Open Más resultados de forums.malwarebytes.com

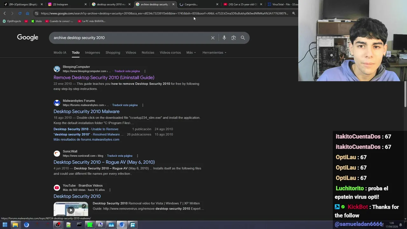[x=86, y=140]
